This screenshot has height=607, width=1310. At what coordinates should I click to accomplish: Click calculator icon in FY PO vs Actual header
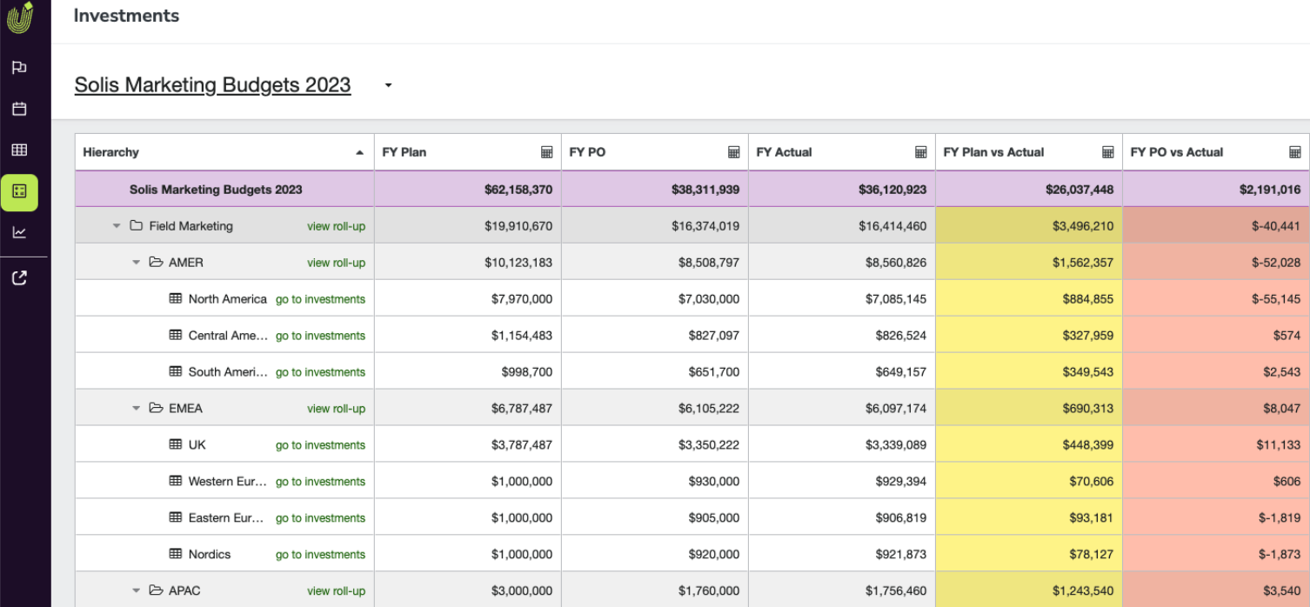click(1295, 152)
